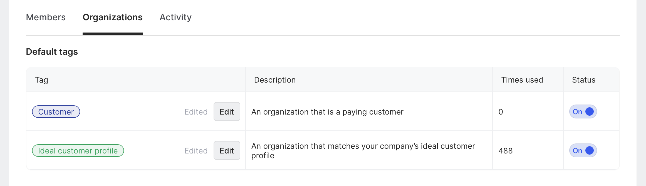The width and height of the screenshot is (646, 186).
Task: Click Edit button for Customer tag
Action: pos(227,112)
